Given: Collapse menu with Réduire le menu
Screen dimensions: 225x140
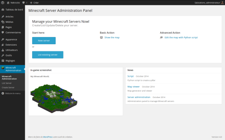Looking at the screenshot, I should (11, 93).
